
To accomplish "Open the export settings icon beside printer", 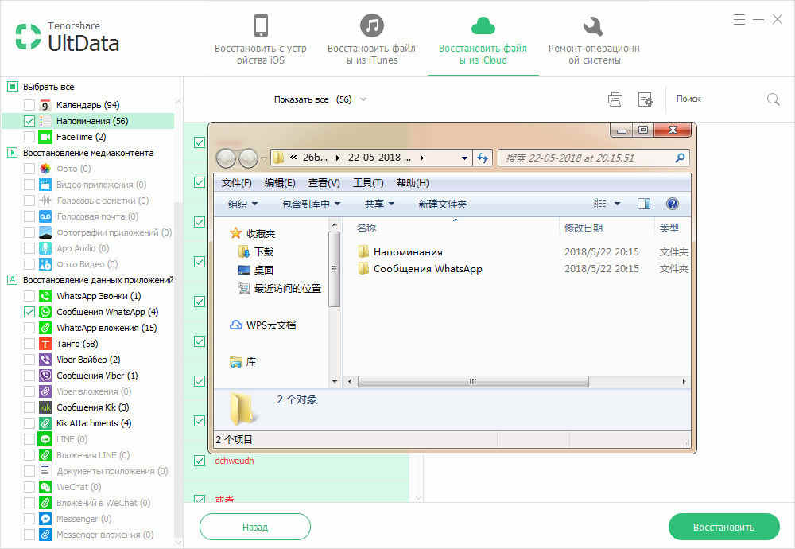I will pyautogui.click(x=646, y=99).
